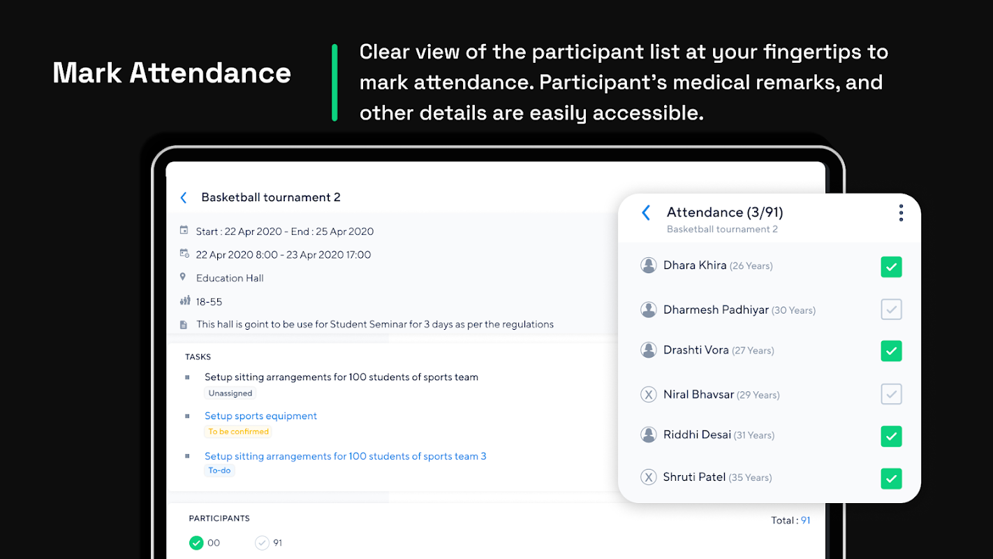
Task: Click the grey not-attended participants check icon
Action: tap(262, 543)
